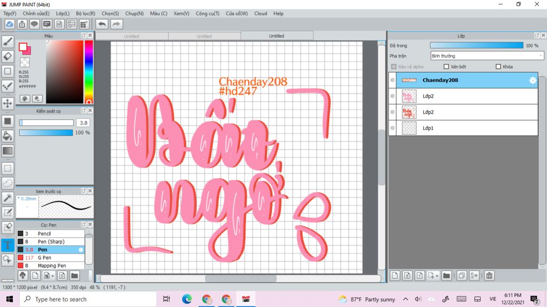Select the Mapping Pen brush
The image size is (547, 307).
point(51,265)
